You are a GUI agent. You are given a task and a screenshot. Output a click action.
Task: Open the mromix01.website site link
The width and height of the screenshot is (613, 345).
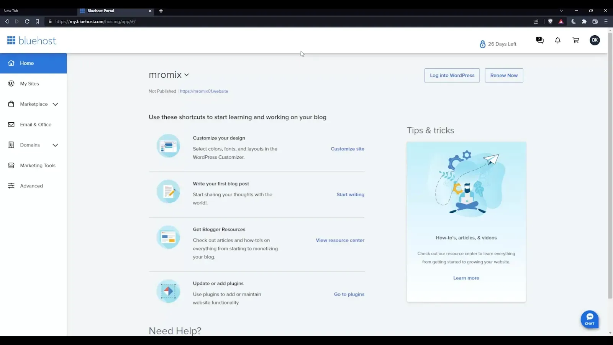(x=204, y=91)
